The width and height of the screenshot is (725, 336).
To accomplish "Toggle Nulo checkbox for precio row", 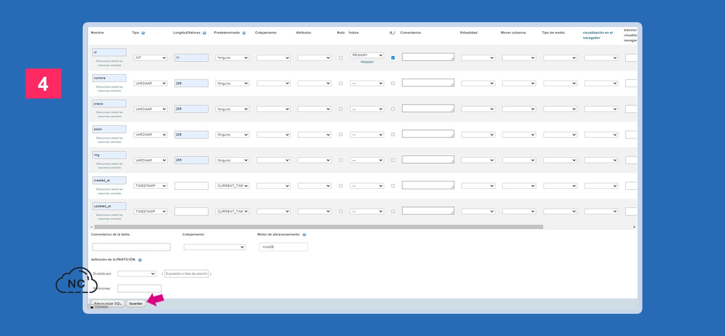I will [341, 109].
